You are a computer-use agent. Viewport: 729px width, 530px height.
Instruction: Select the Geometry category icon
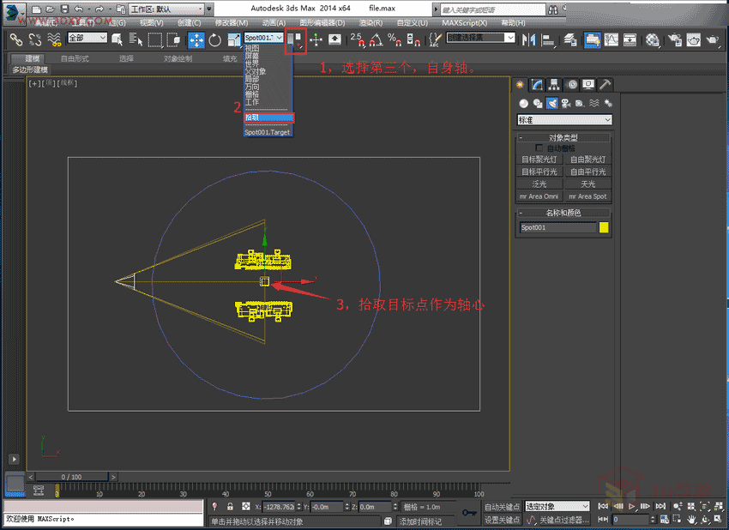coord(523,104)
